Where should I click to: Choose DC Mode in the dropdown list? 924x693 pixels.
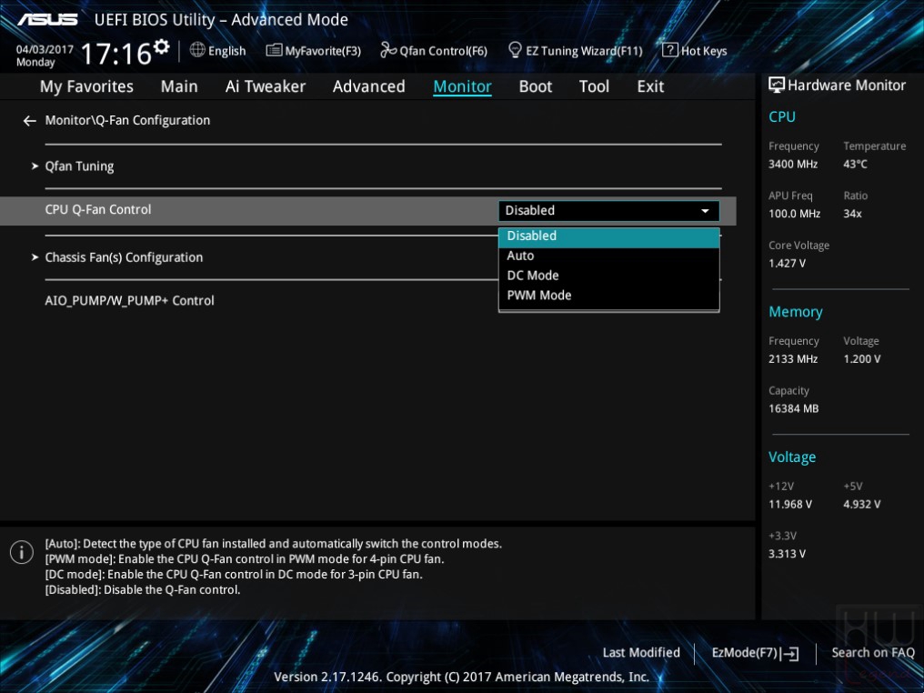[x=608, y=276]
